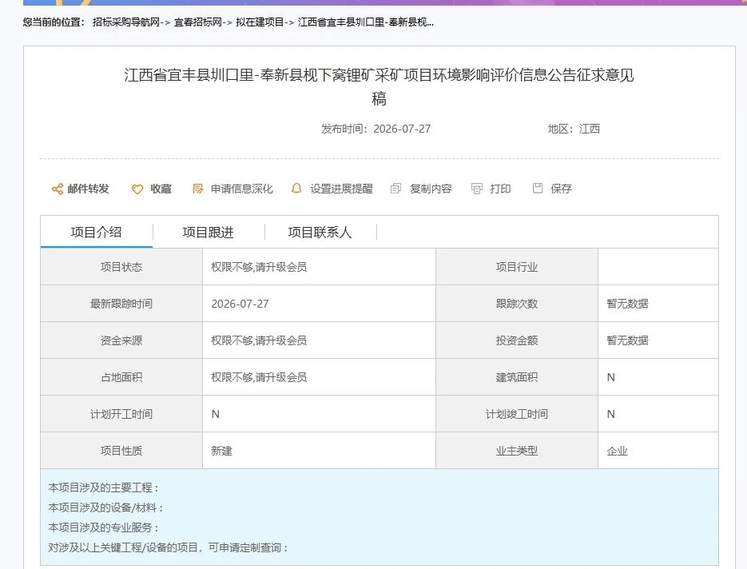Click the 您当前的位置 label
The height and width of the screenshot is (569, 747).
point(54,22)
